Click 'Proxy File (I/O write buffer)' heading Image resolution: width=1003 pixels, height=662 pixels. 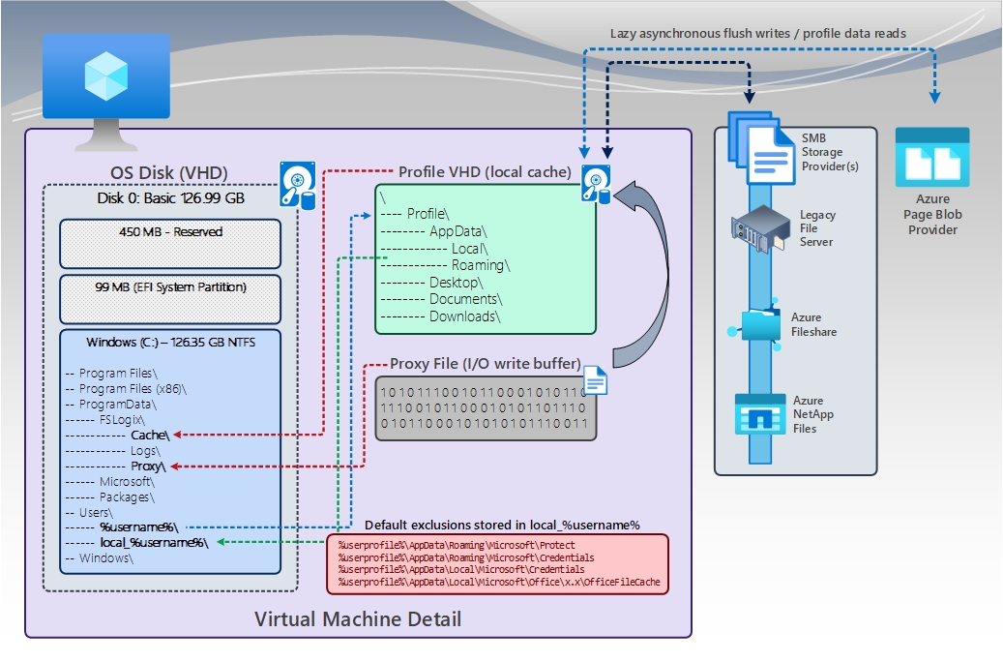[486, 364]
